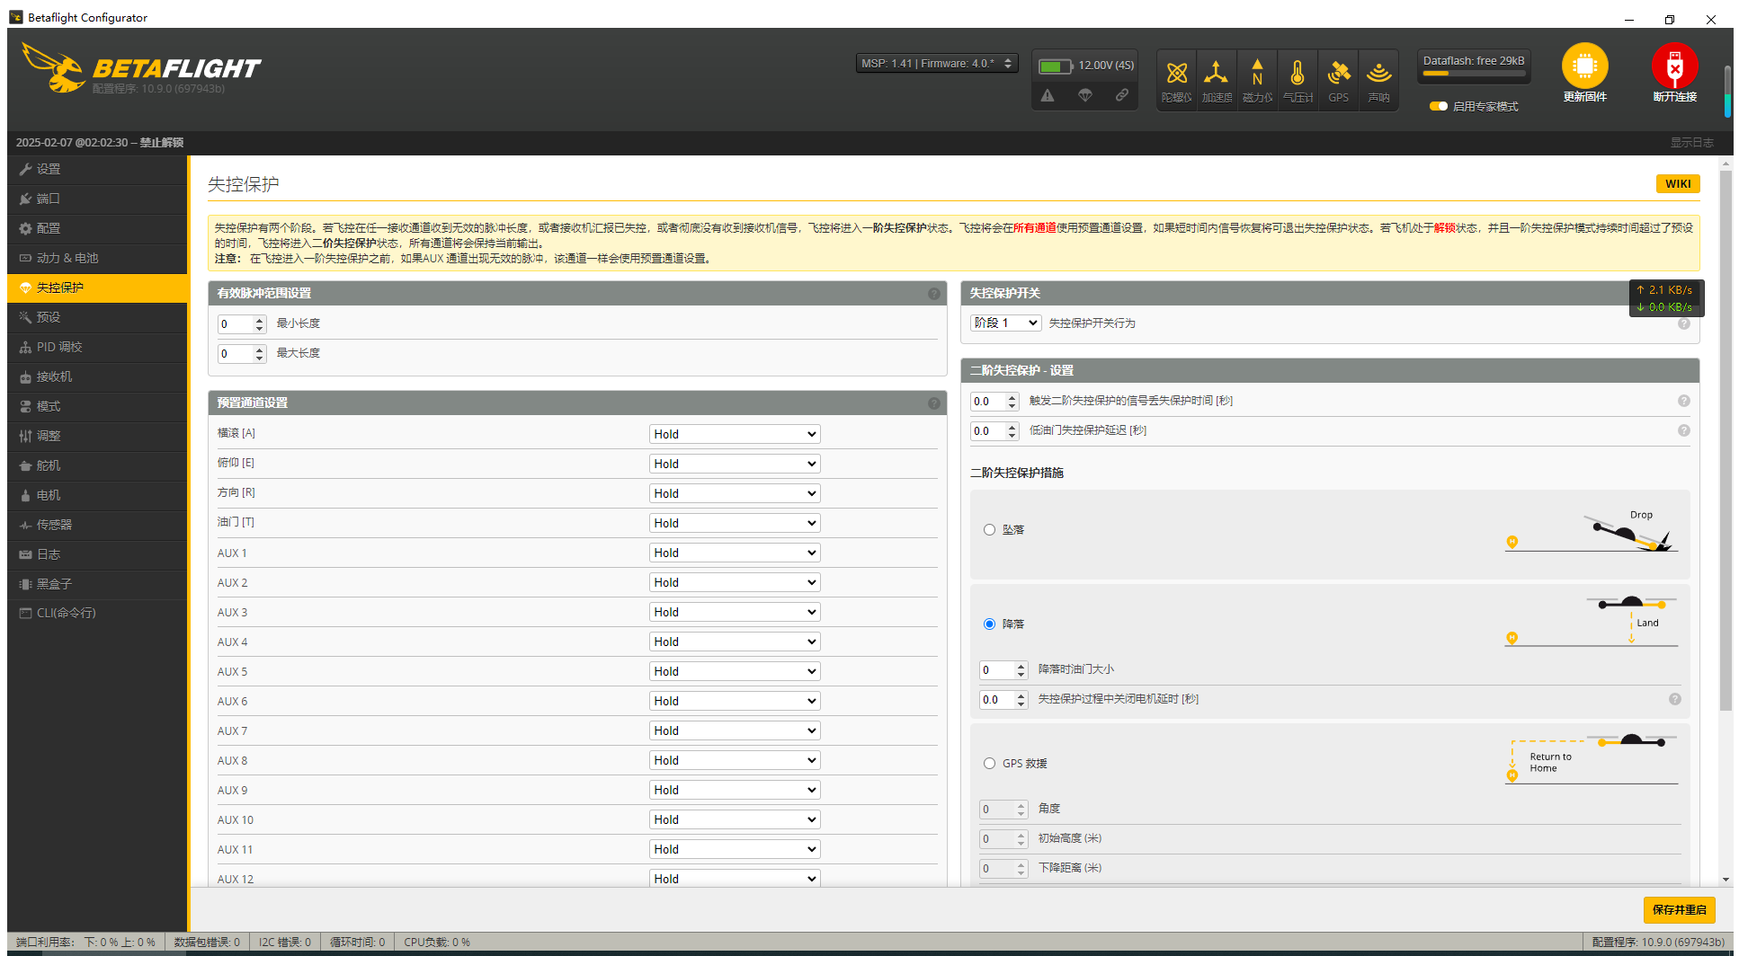Toggle the expert mode switch

click(x=1439, y=106)
